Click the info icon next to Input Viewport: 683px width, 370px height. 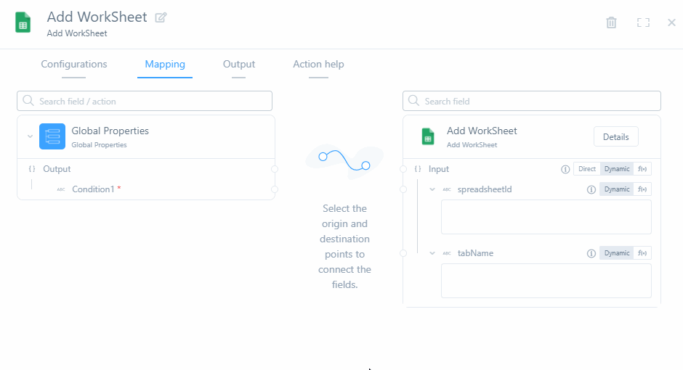tap(565, 169)
